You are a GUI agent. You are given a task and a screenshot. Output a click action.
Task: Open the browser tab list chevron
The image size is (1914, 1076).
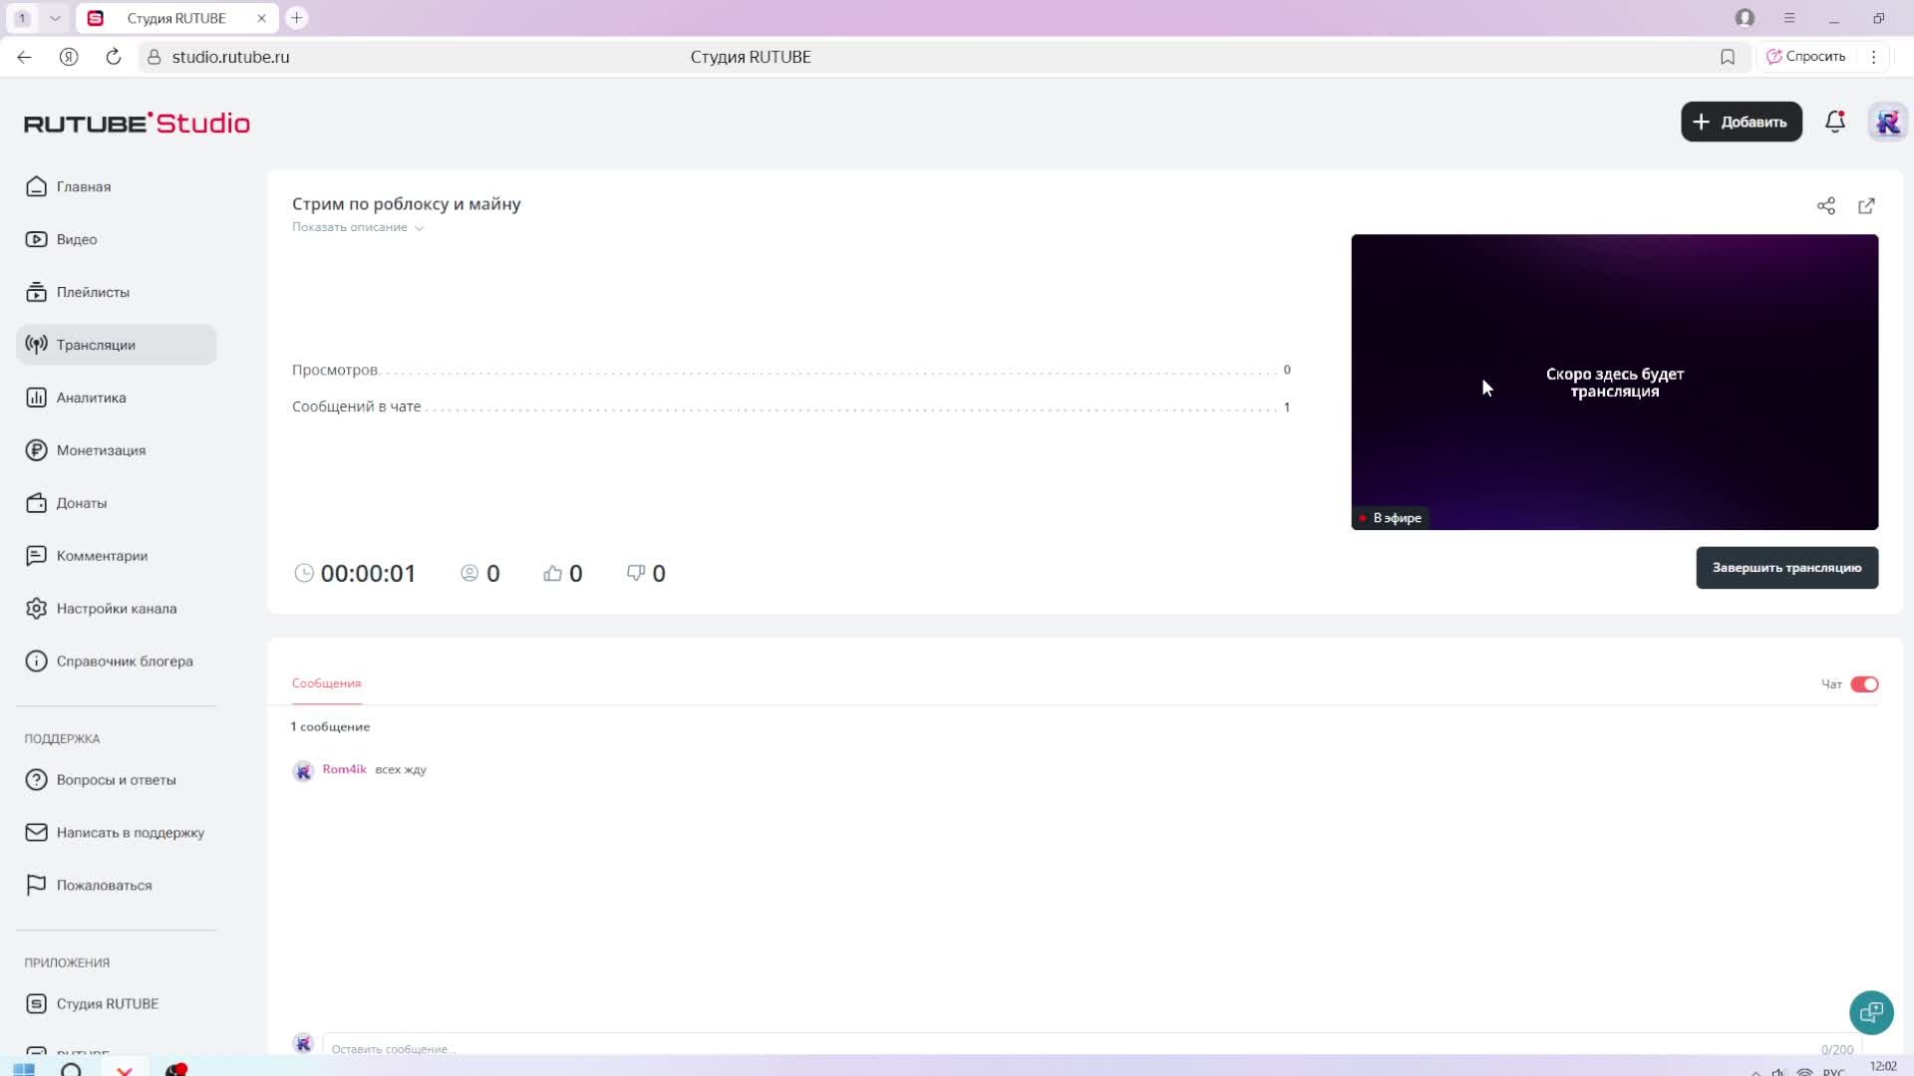[55, 18]
